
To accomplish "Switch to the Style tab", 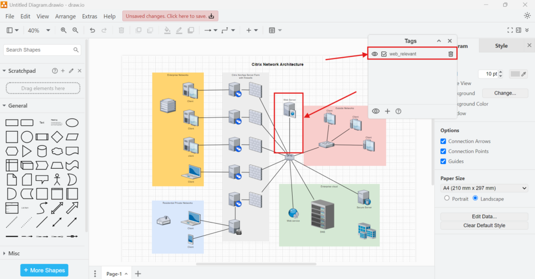I will [501, 45].
